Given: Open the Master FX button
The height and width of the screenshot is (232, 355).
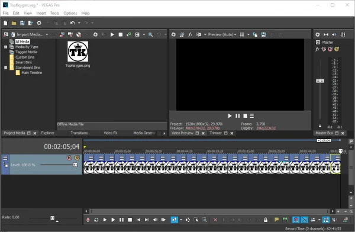Looking at the screenshot, I should pos(317,49).
